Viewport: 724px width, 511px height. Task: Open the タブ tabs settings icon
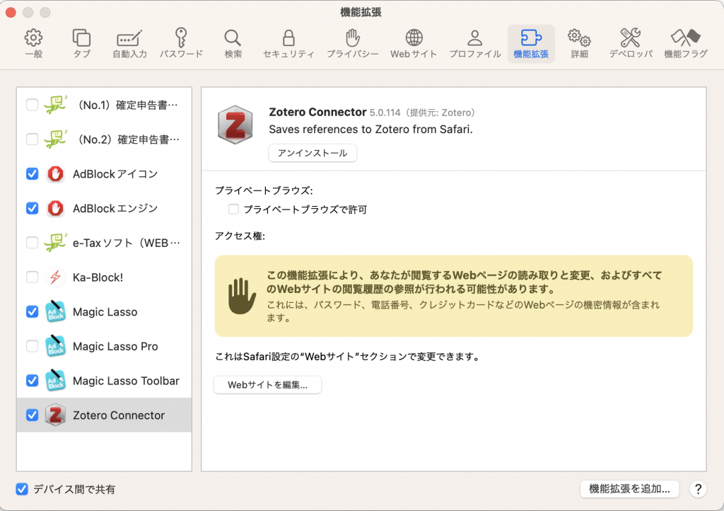[82, 44]
